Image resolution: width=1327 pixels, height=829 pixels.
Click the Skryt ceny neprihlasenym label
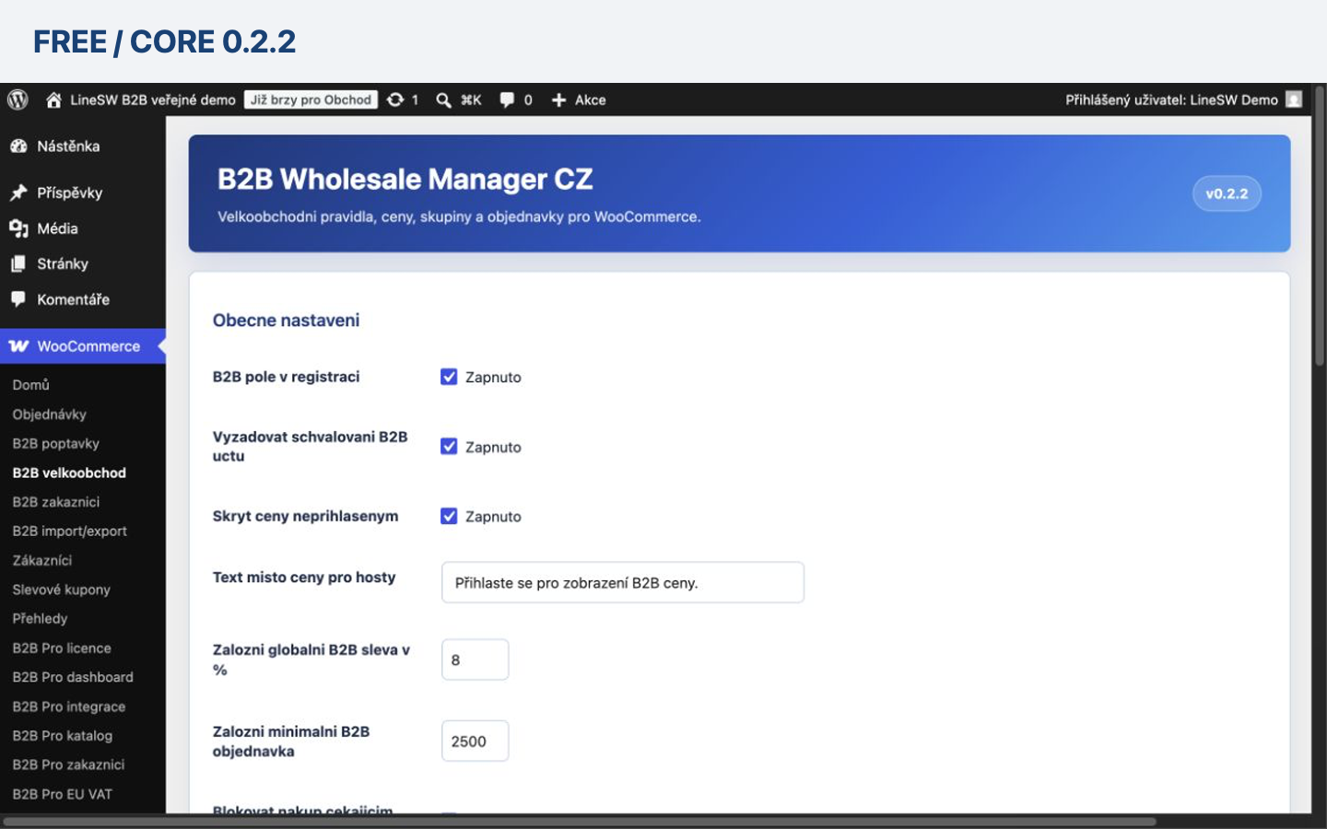point(305,516)
